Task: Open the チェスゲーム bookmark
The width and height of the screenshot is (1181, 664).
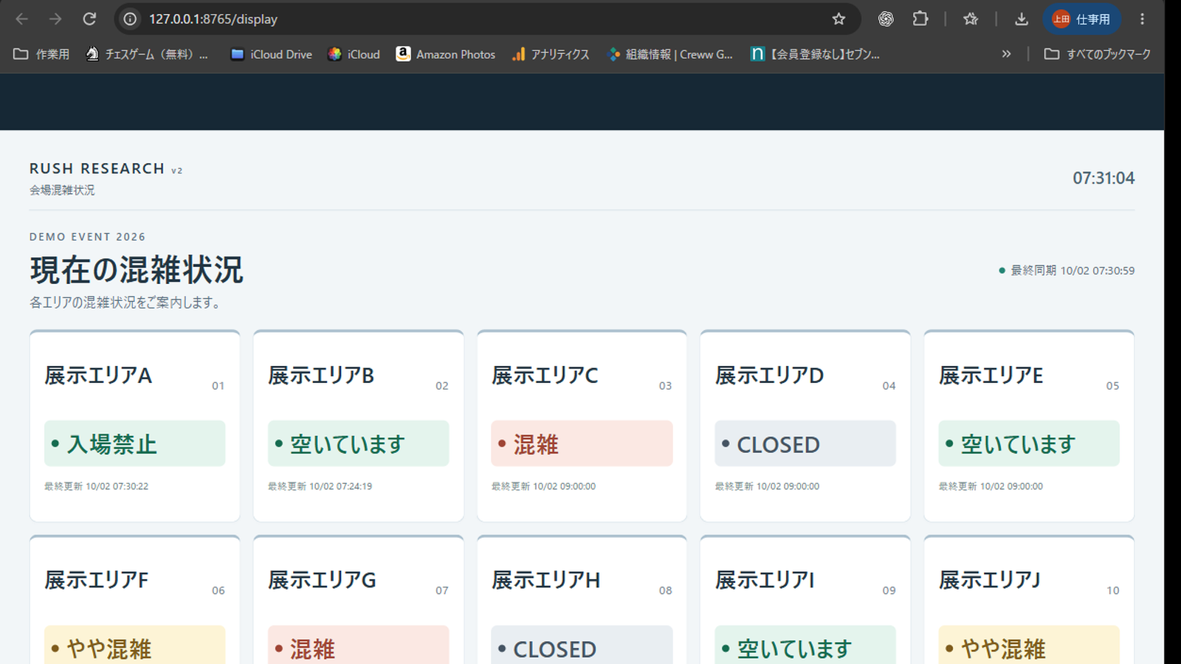Action: 147,54
